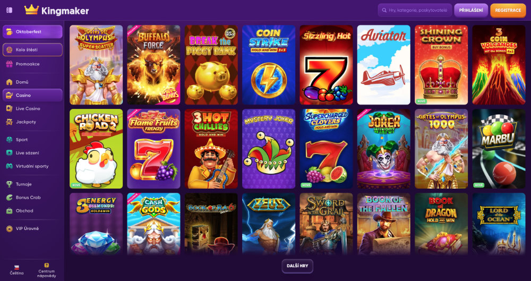Click the Přihlášení button
The height and width of the screenshot is (281, 531).
click(x=470, y=10)
